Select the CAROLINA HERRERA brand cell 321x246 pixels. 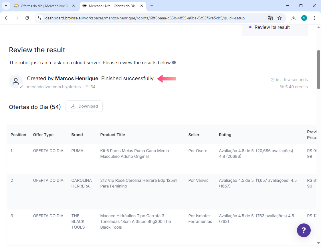pyautogui.click(x=82, y=183)
